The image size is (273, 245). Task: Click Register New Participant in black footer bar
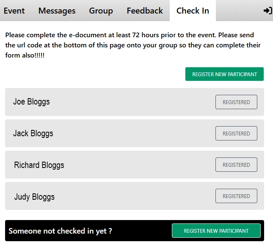point(216,231)
